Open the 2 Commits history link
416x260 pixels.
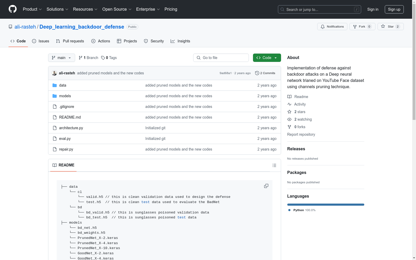(265, 73)
